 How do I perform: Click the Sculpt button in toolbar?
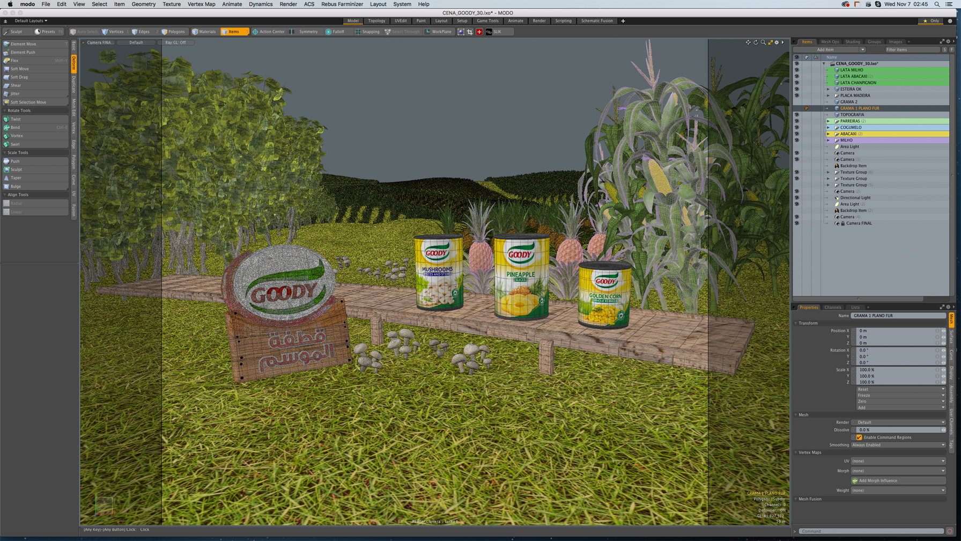click(16, 32)
